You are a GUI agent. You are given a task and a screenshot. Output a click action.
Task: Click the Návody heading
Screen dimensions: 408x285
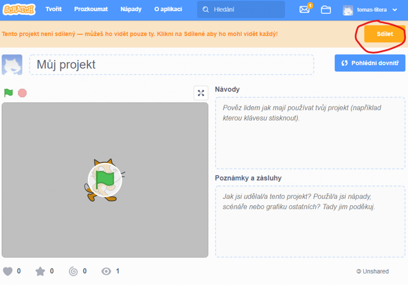(227, 89)
